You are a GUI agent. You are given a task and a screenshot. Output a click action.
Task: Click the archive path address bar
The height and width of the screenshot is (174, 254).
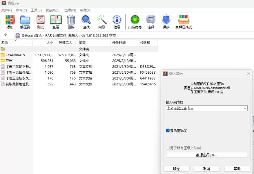coord(134,35)
